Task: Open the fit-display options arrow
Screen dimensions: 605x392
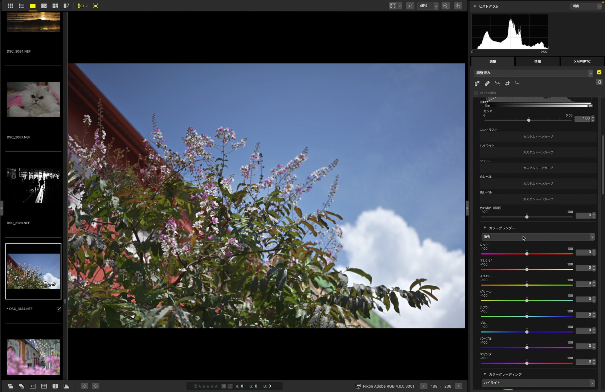Action: coord(400,6)
